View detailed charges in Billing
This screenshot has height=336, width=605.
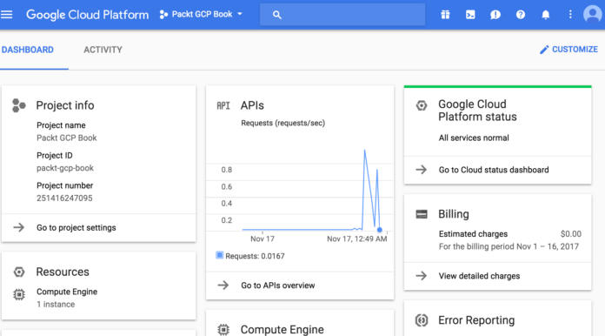pos(498,276)
